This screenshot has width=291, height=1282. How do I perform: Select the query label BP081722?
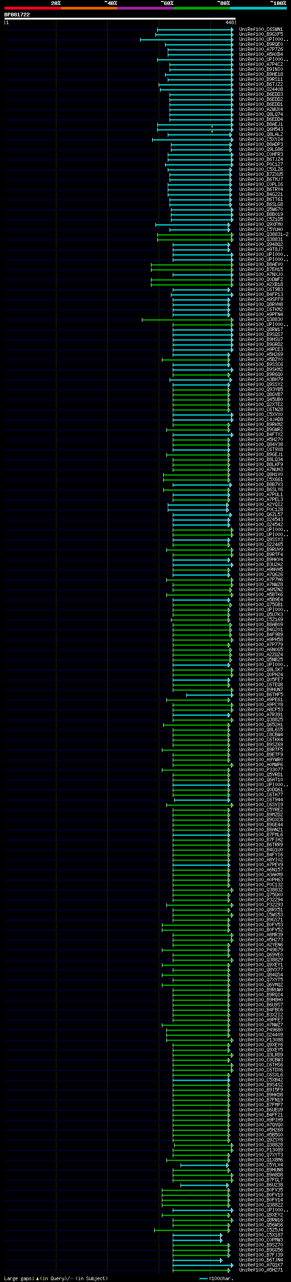(x=17, y=15)
